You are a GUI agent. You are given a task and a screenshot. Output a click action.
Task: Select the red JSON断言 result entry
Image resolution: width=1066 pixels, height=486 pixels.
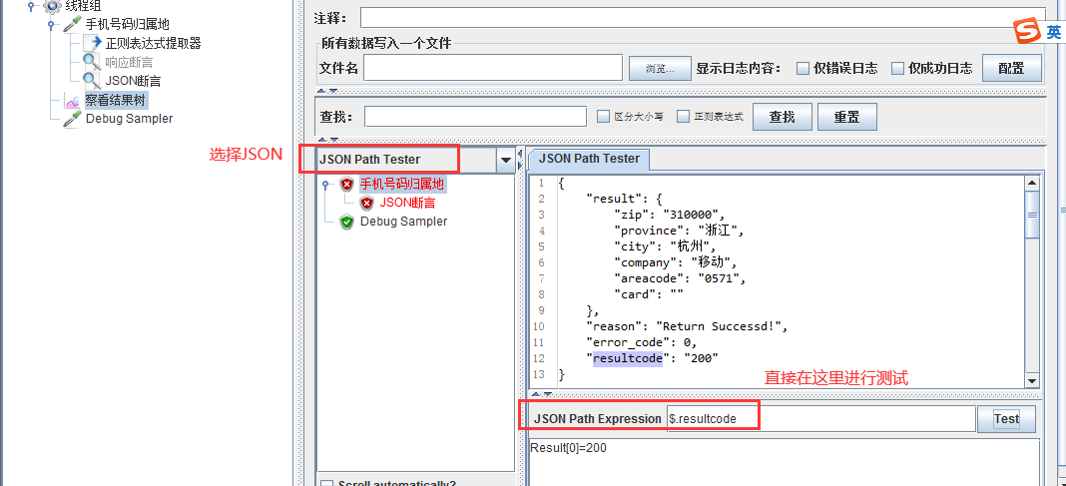coord(407,203)
